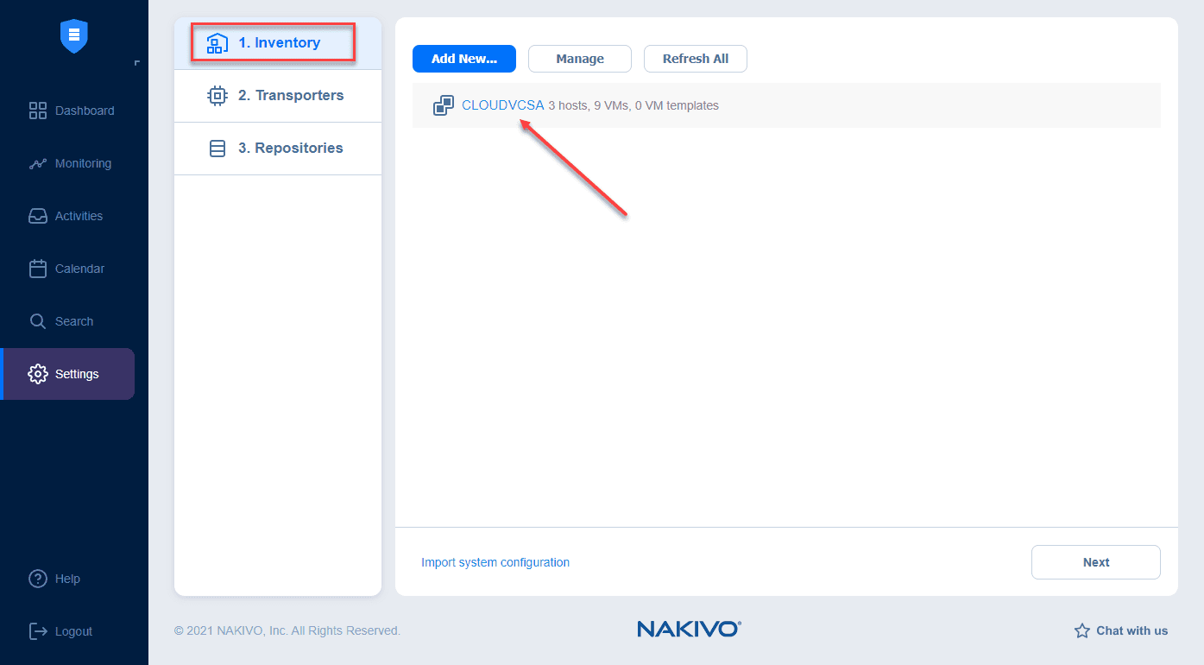Open Import system configuration link
The width and height of the screenshot is (1204, 665).
tap(495, 562)
